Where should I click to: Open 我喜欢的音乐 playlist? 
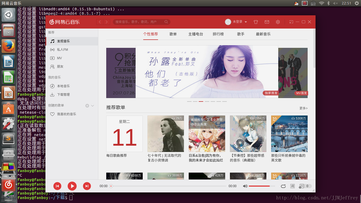(72, 114)
